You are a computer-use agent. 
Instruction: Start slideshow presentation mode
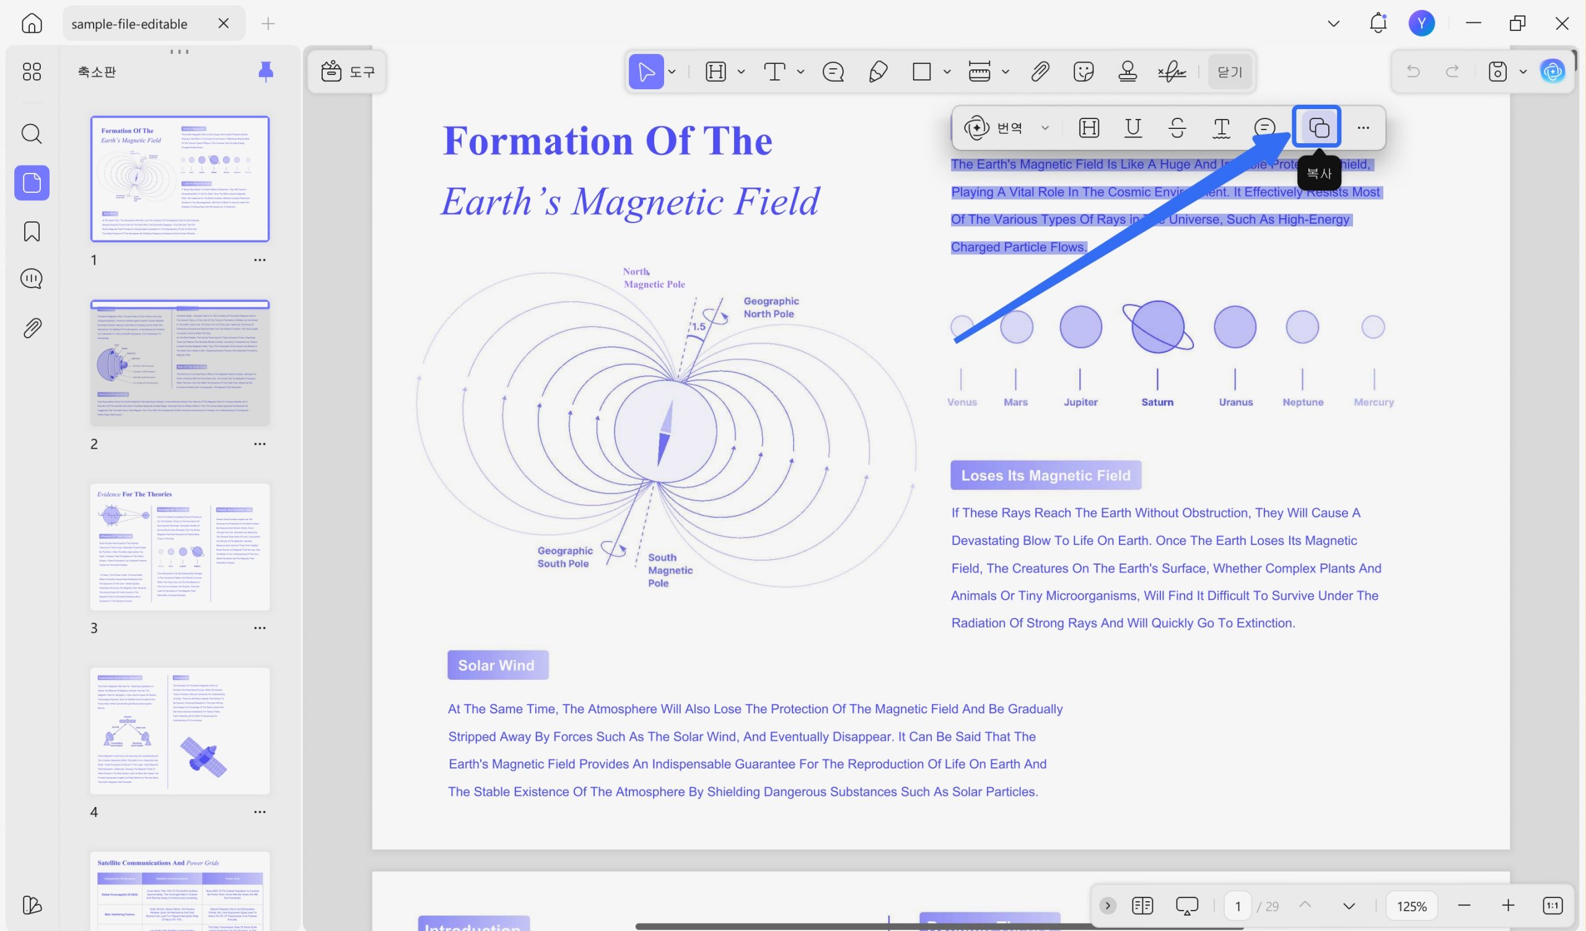pyautogui.click(x=1187, y=906)
